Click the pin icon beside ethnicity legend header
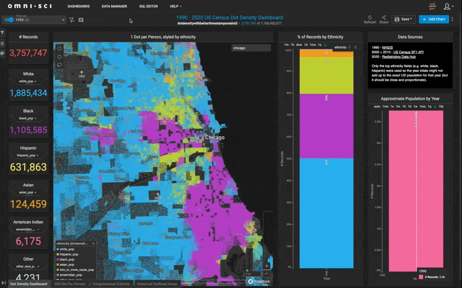462x288 pixels. 350,47
